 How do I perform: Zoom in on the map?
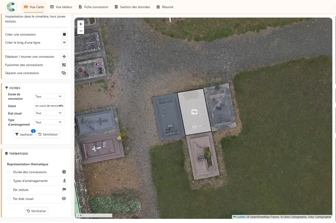[81, 24]
